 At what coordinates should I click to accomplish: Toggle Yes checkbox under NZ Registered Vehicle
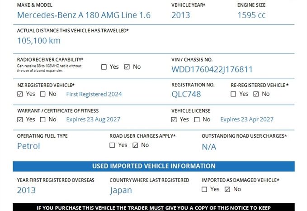tap(20, 94)
